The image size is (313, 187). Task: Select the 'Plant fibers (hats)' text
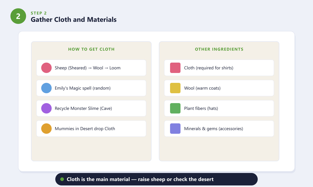coord(201,108)
